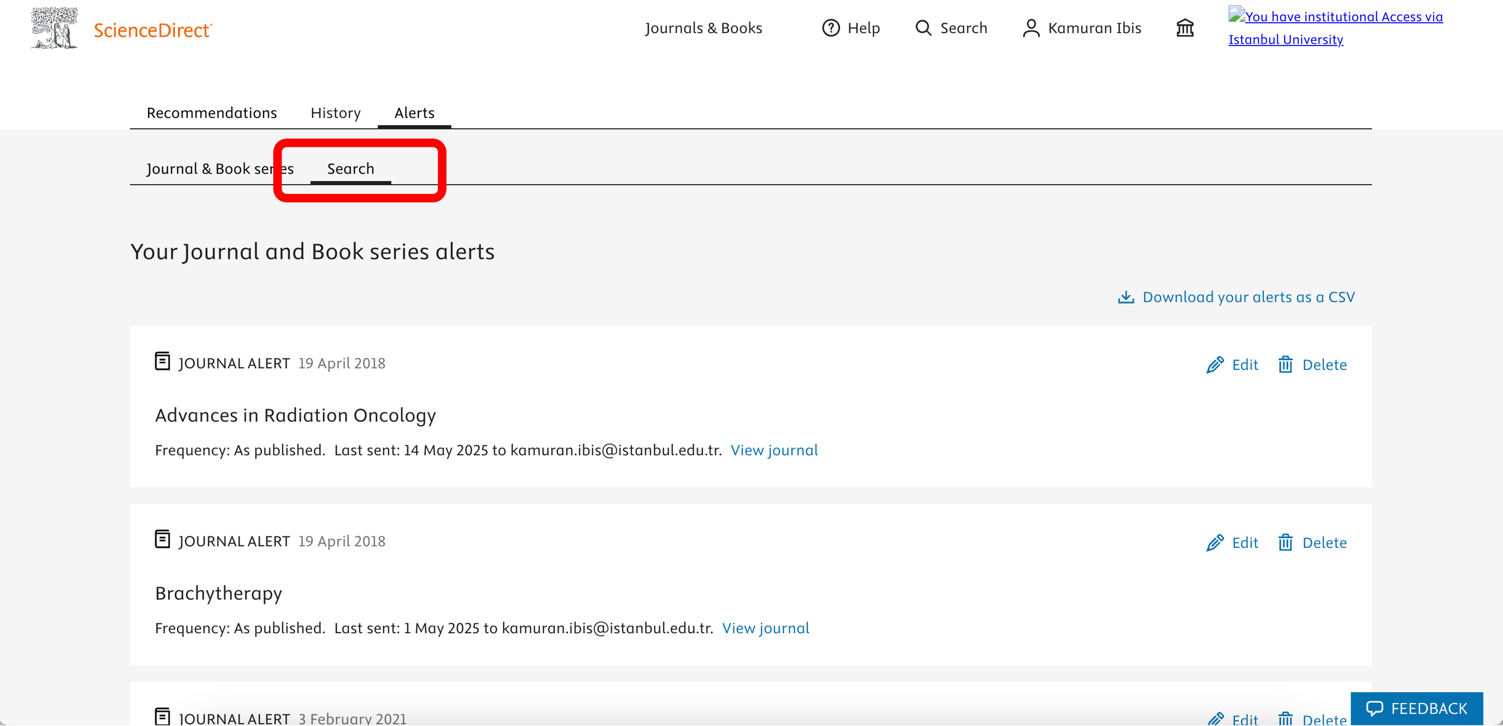
Task: Open Istanbul University institutional access link
Action: click(x=1285, y=39)
